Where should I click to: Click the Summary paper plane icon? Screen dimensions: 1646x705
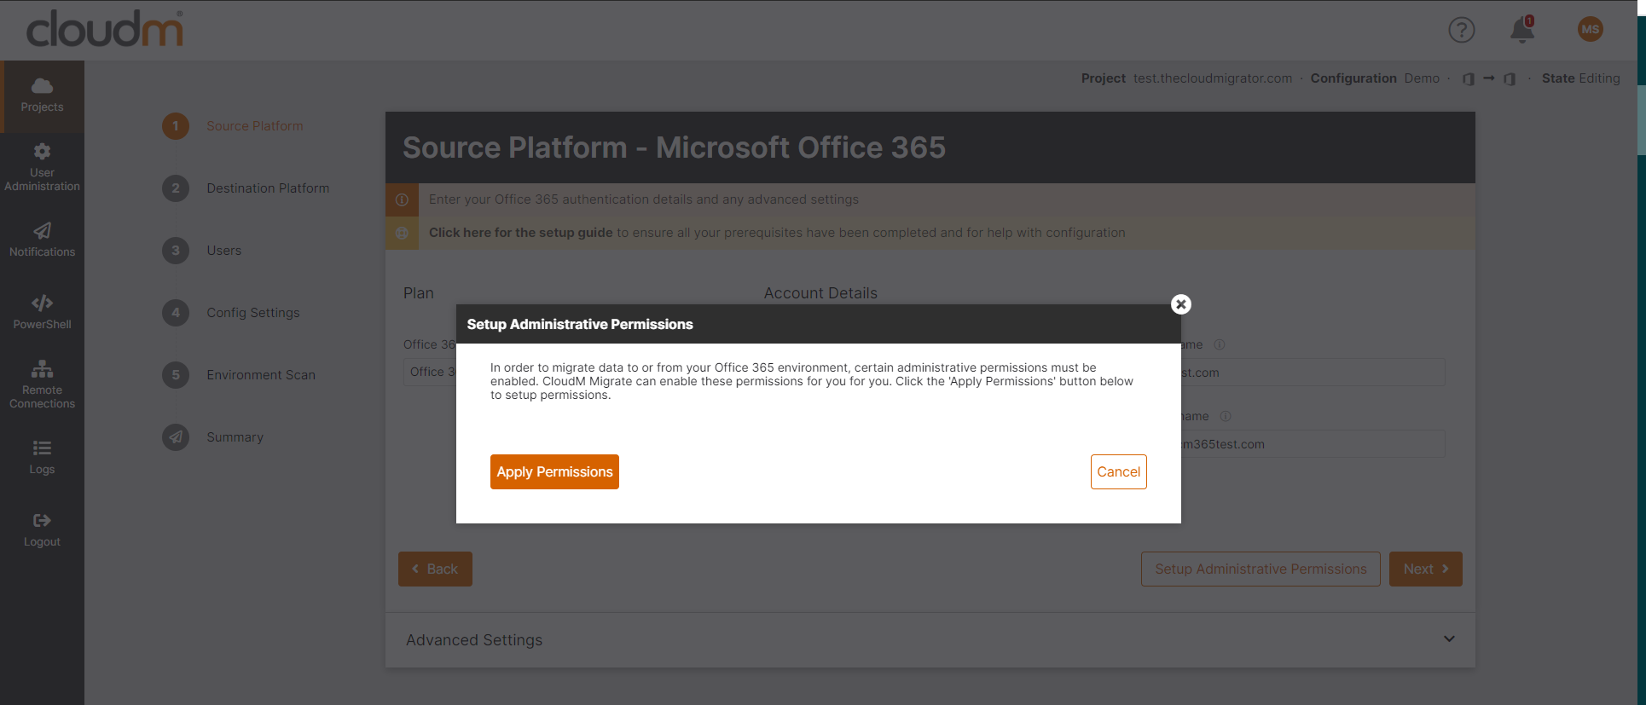tap(176, 437)
